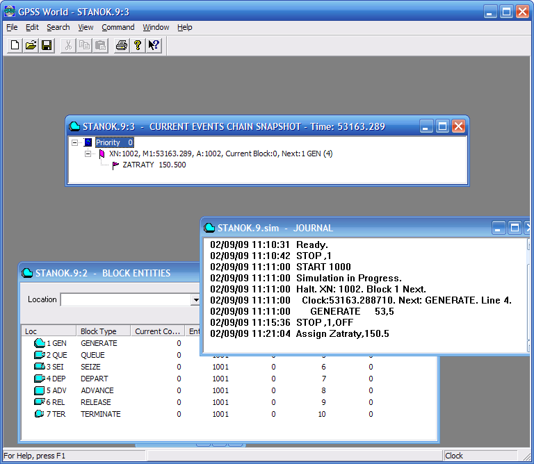Click the RELEASE block type cell
Viewport: 534px width, 464px height.
[x=96, y=402]
